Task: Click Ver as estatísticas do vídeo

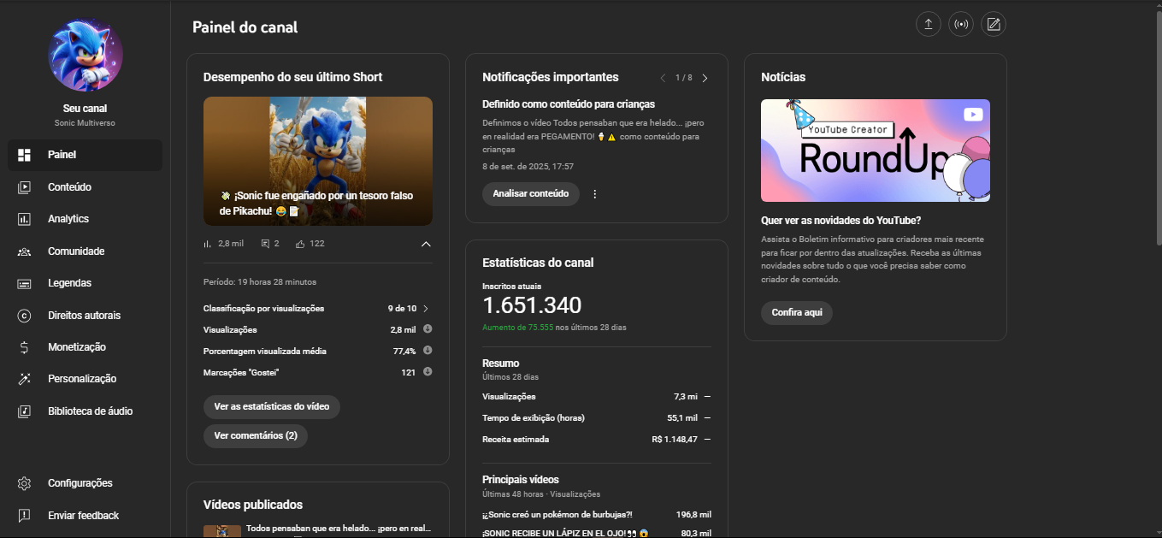Action: click(x=271, y=407)
